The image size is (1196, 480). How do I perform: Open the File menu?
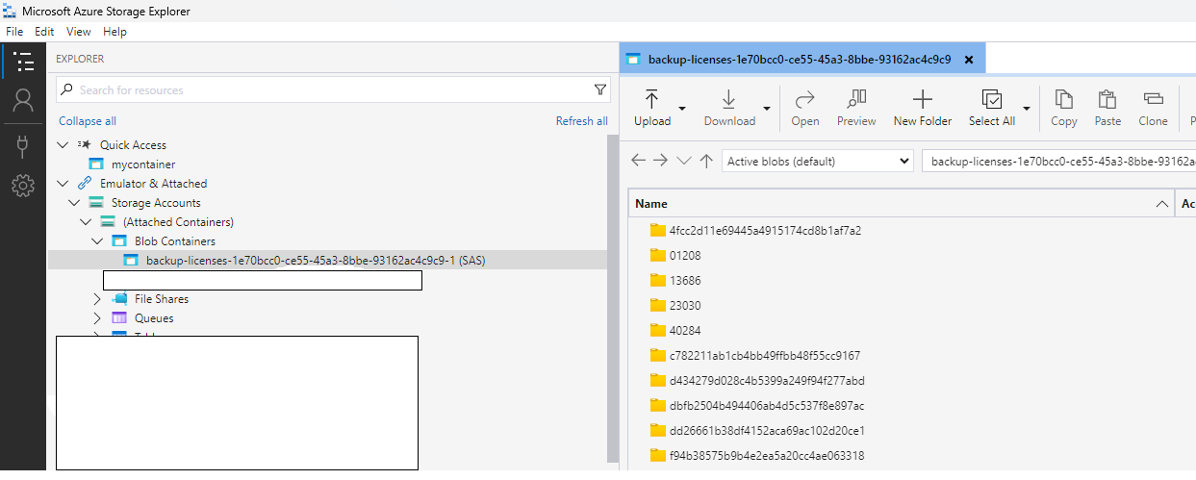[x=15, y=32]
